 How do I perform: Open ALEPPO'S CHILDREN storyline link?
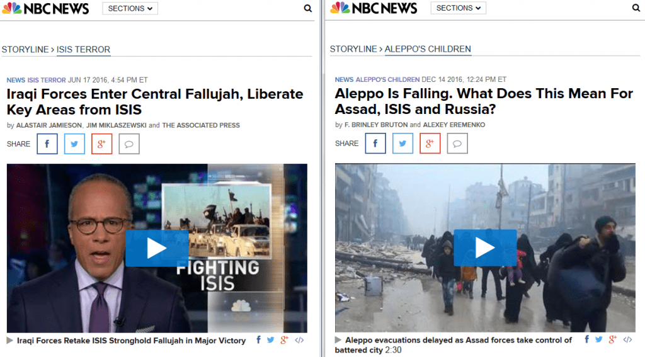click(x=428, y=49)
